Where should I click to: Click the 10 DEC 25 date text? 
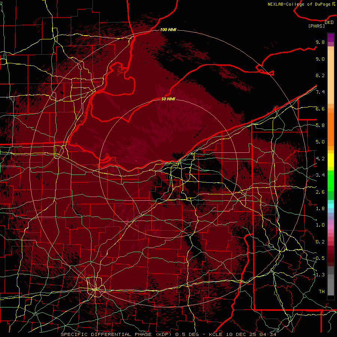(x=242, y=334)
